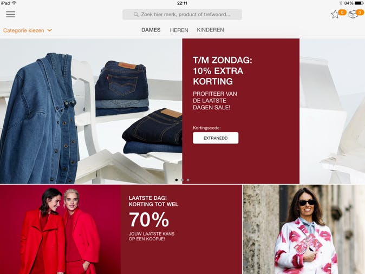Open the shopping box cart
The image size is (365, 274).
tap(353, 14)
